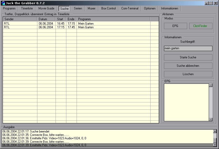Select the Muxer tab
The height and width of the screenshot is (149, 219).
tap(92, 8)
